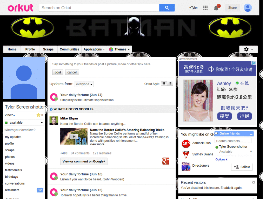Screen dimensions: 266x199
Task: Open the notifications bell icon
Action: click(x=216, y=8)
